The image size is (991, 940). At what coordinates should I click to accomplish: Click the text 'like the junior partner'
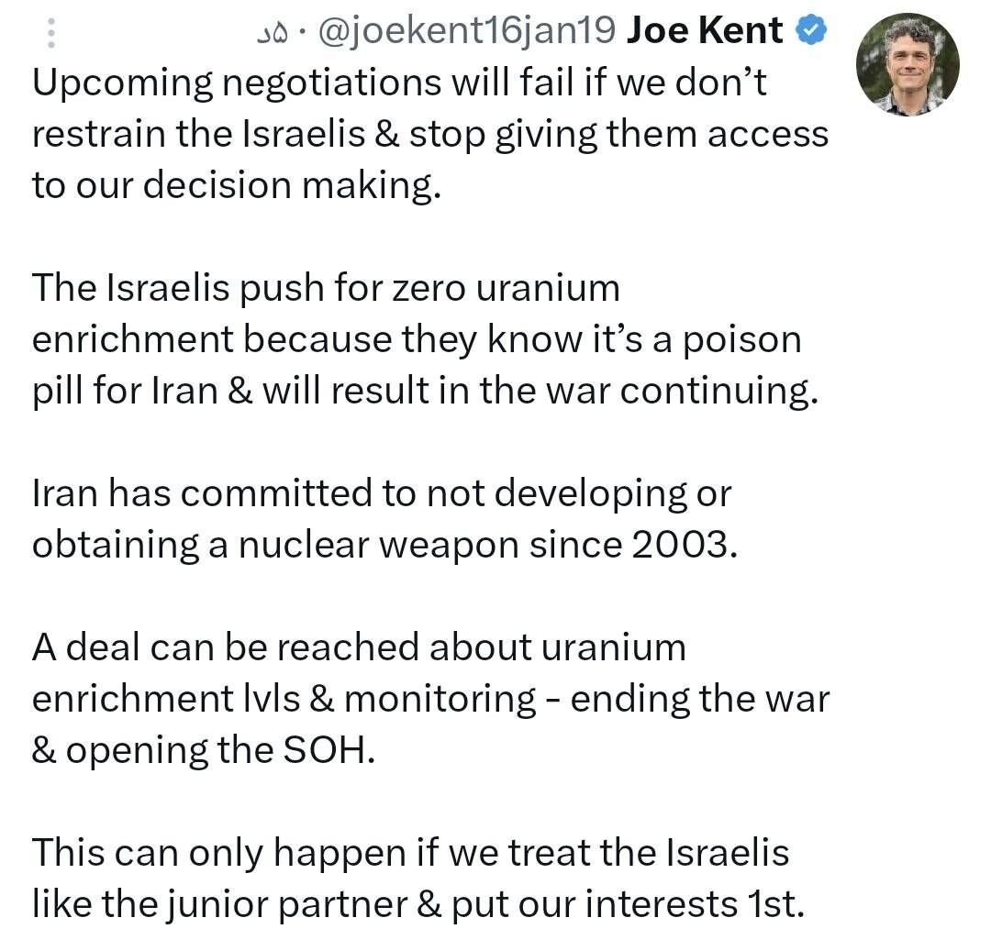tap(220, 904)
